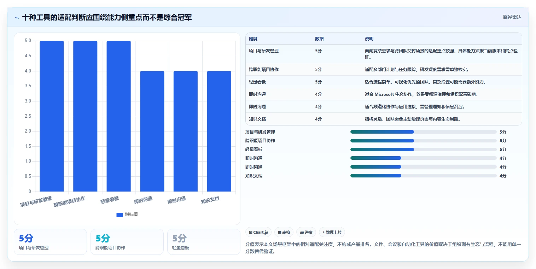Click the 5分 value beside the 跨职能项目协作 progress bar
Image resolution: width=536 pixels, height=269 pixels.
pyautogui.click(x=503, y=141)
